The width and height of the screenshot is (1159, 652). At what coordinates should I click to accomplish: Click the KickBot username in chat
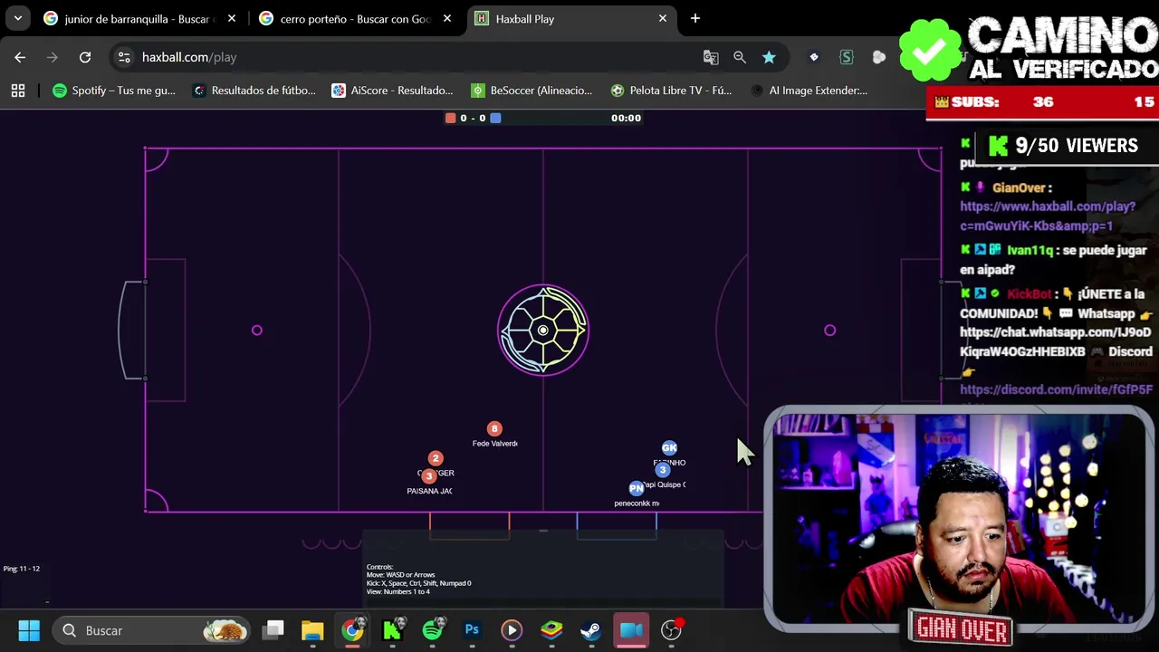pos(1029,293)
